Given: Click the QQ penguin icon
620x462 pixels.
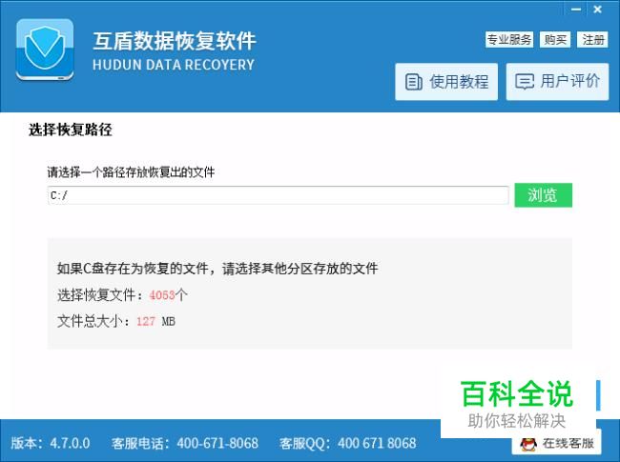Looking at the screenshot, I should tap(528, 445).
